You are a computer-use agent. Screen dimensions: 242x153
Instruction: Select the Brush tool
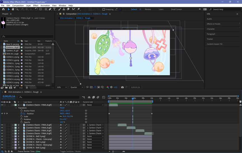pyautogui.click(x=60, y=9)
